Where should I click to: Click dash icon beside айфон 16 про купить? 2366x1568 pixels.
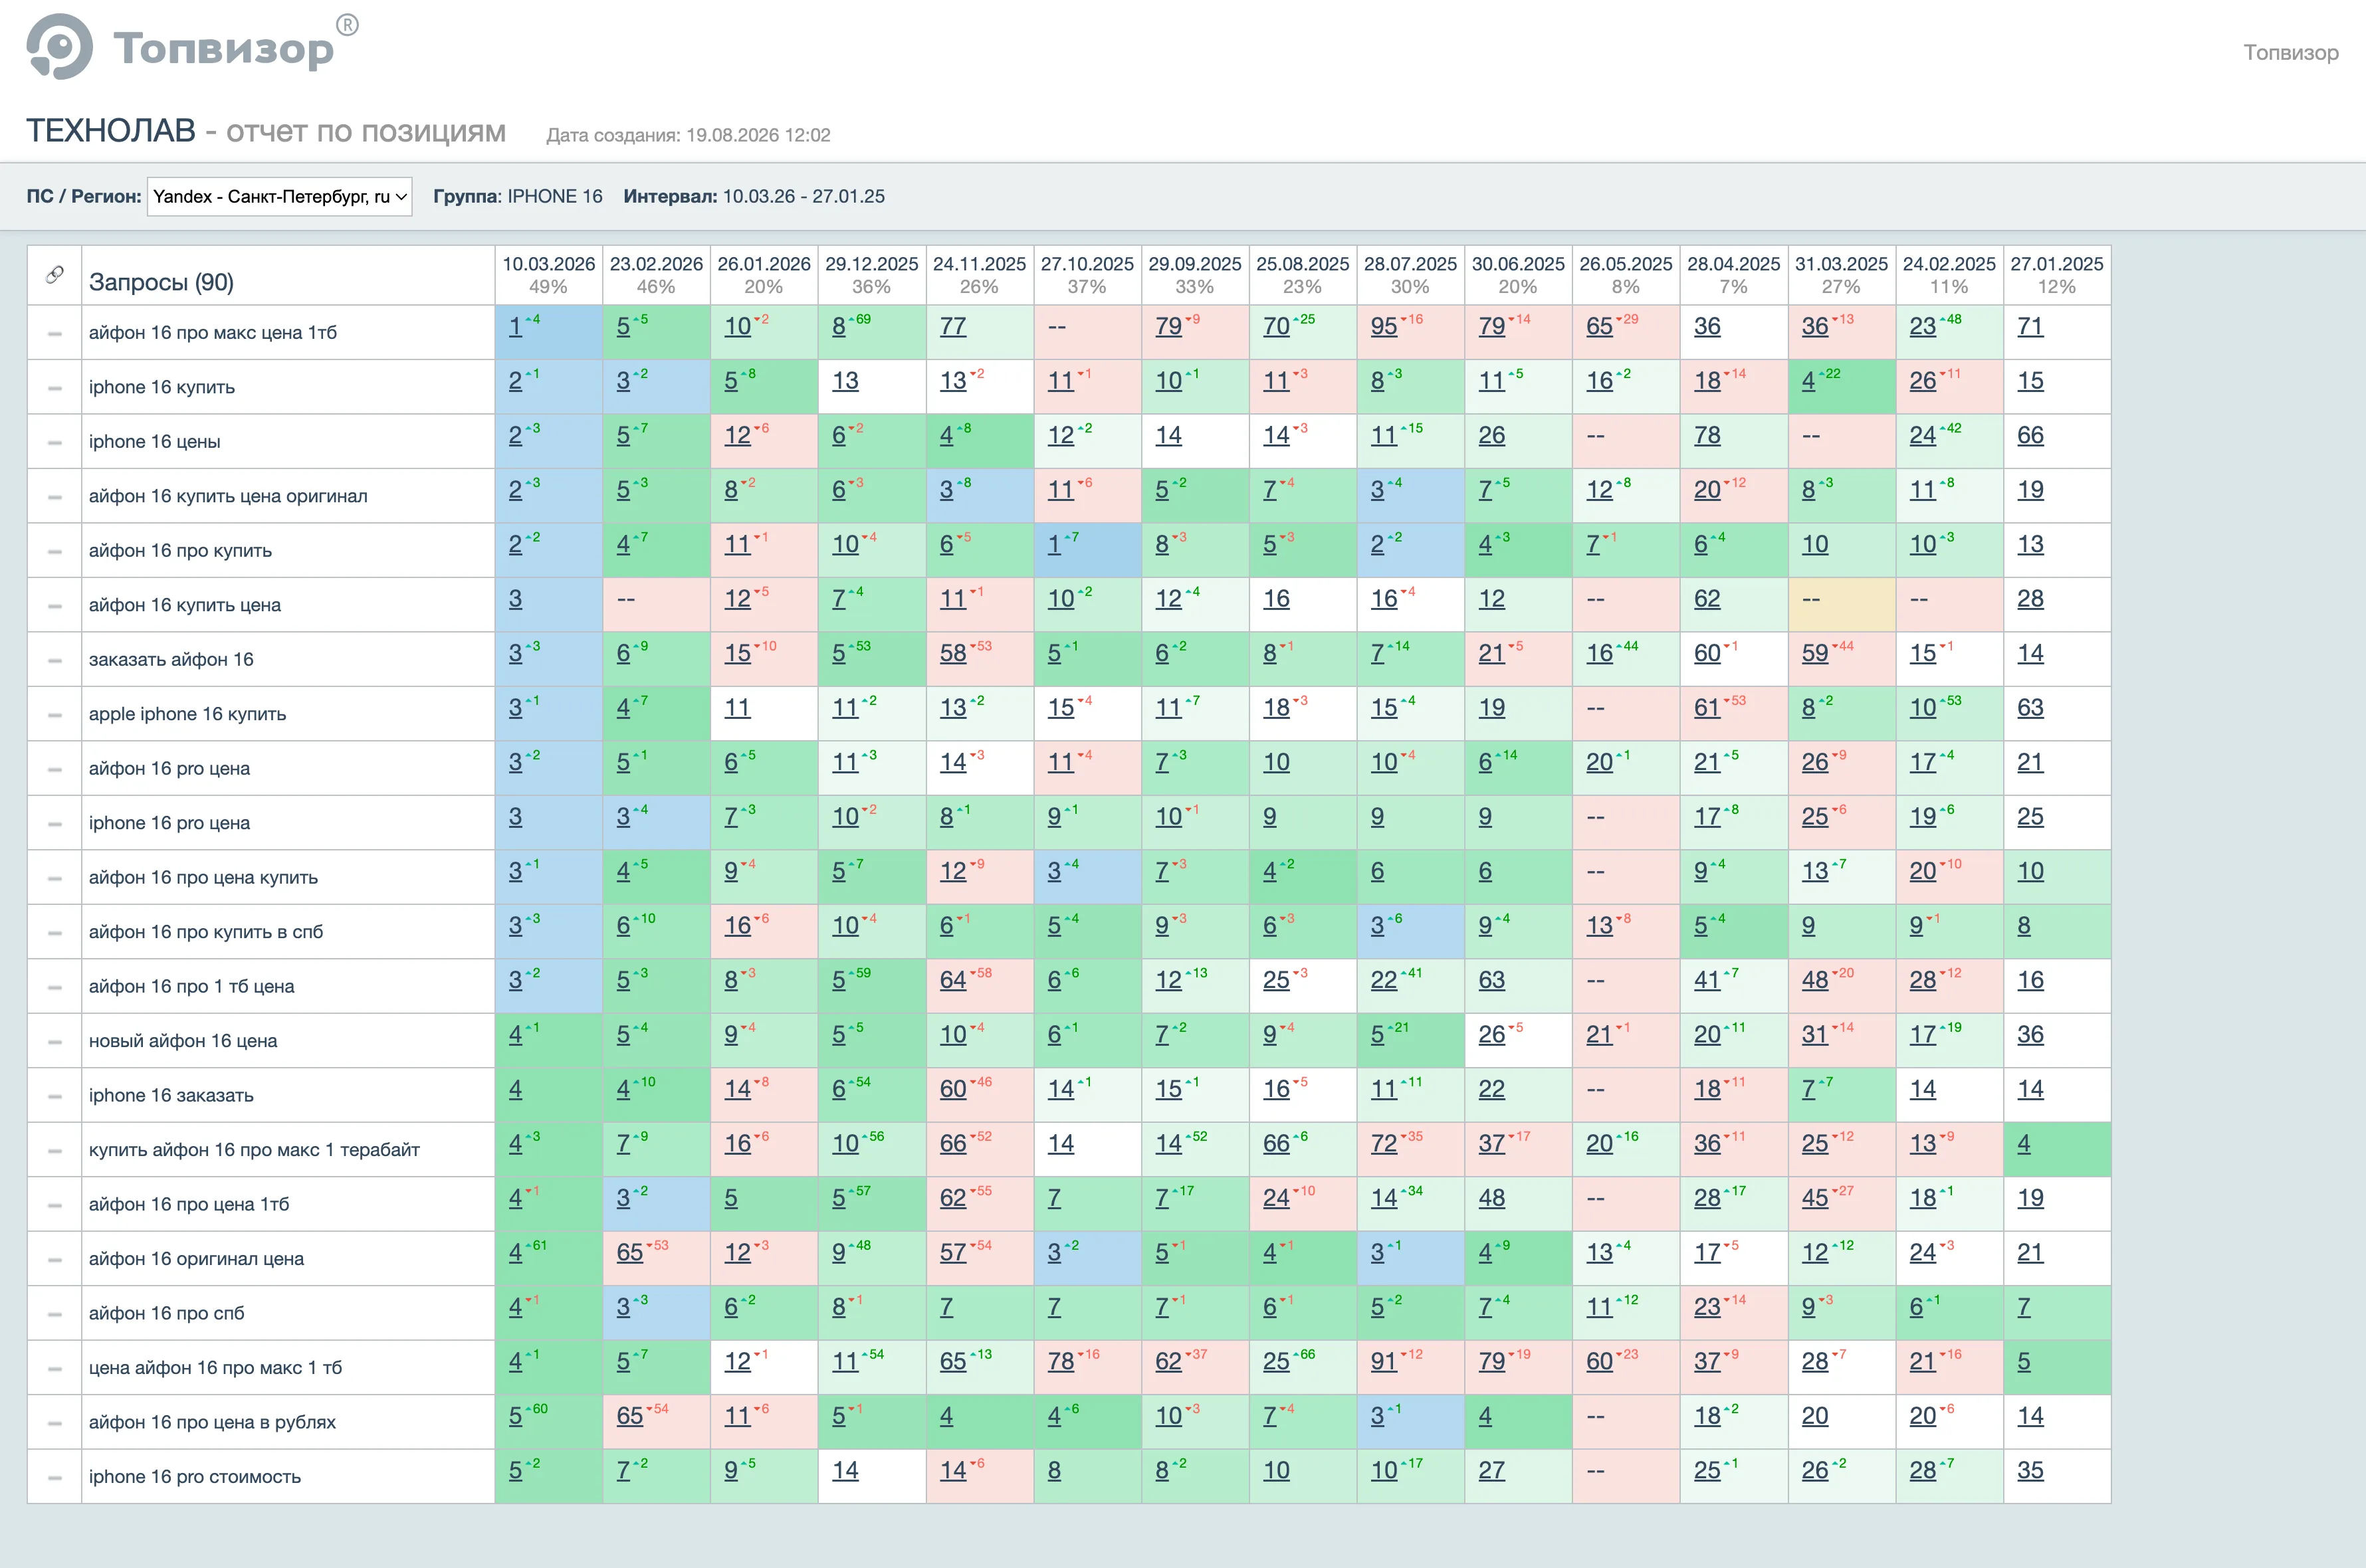[55, 551]
